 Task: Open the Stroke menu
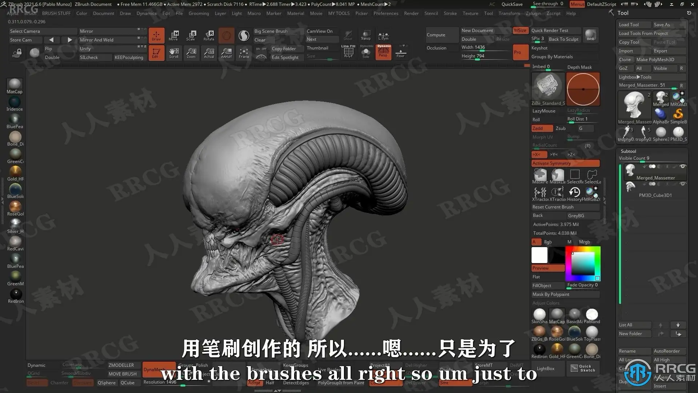point(450,13)
